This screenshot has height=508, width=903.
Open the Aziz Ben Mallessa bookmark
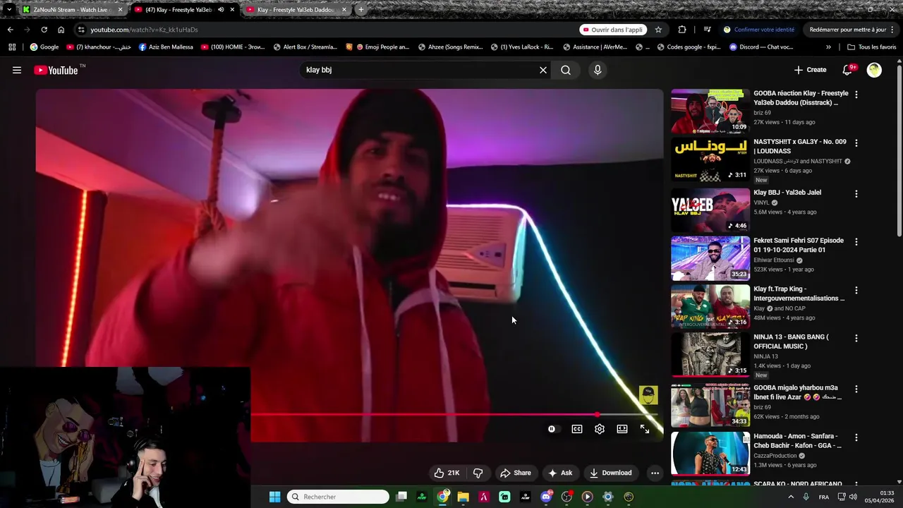pos(166,47)
